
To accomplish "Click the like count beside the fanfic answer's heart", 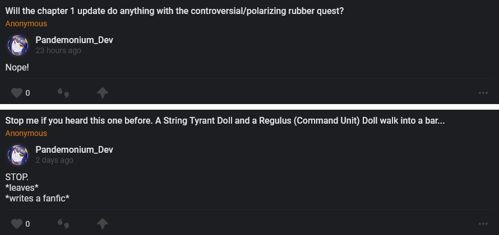I will 27,224.
